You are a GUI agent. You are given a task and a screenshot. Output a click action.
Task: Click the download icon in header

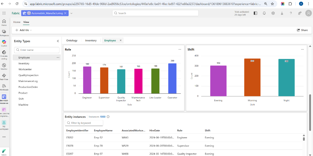(x=282, y=13)
